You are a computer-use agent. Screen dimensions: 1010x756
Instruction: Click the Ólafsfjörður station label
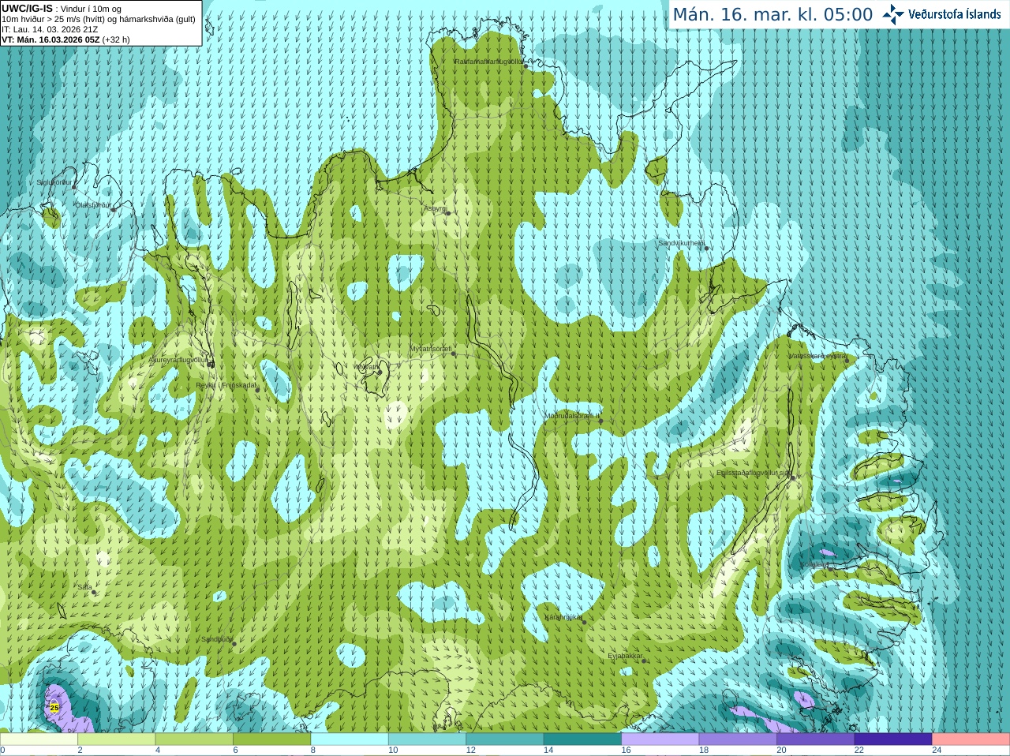92,204
